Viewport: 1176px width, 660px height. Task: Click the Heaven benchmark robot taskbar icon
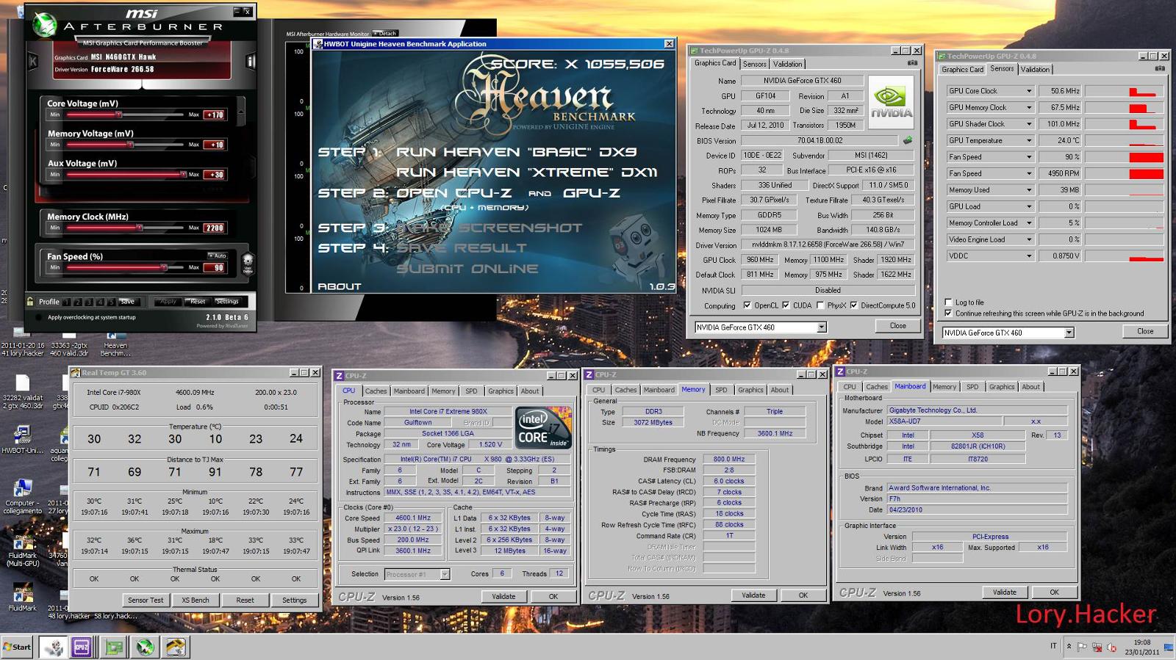(54, 647)
